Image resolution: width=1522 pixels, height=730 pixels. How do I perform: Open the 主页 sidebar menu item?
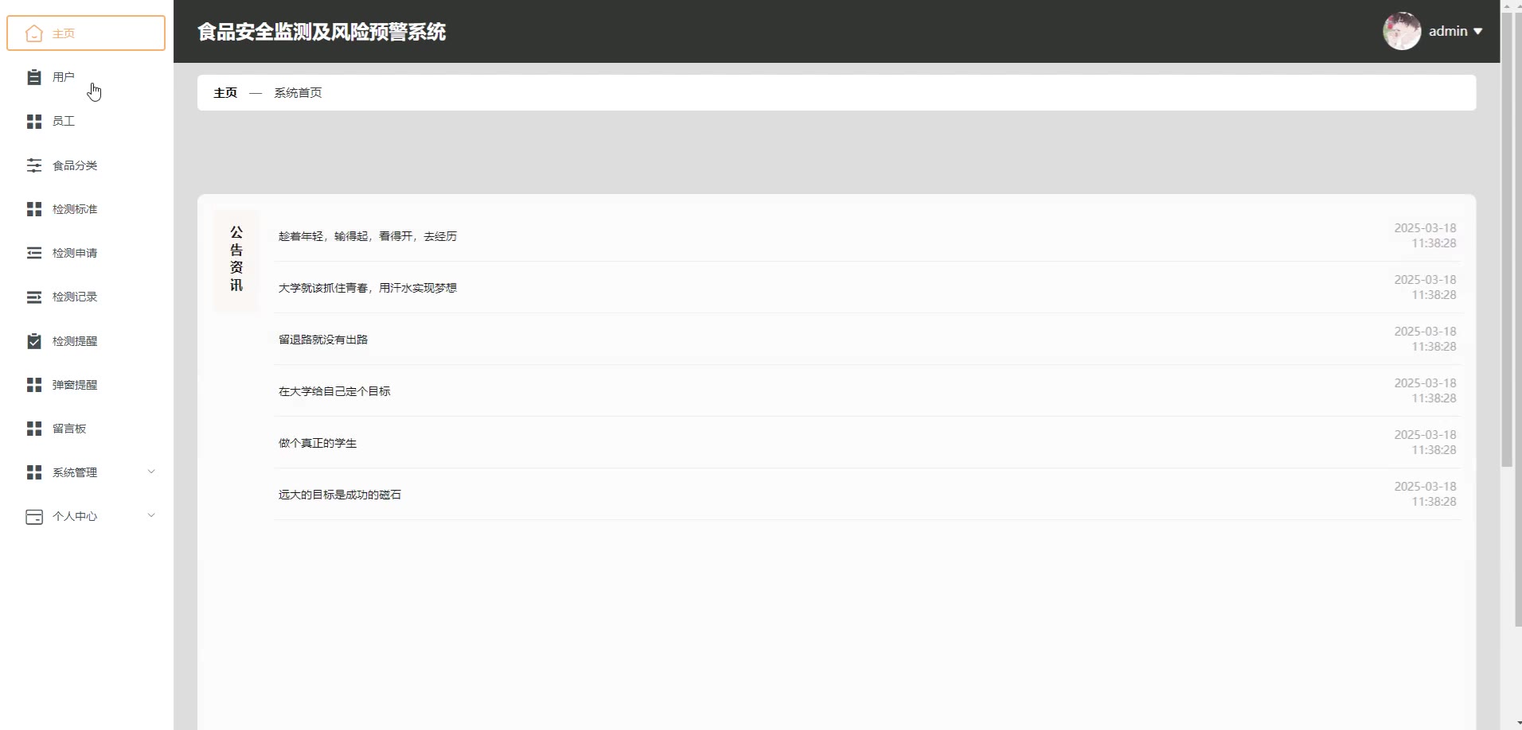click(86, 33)
